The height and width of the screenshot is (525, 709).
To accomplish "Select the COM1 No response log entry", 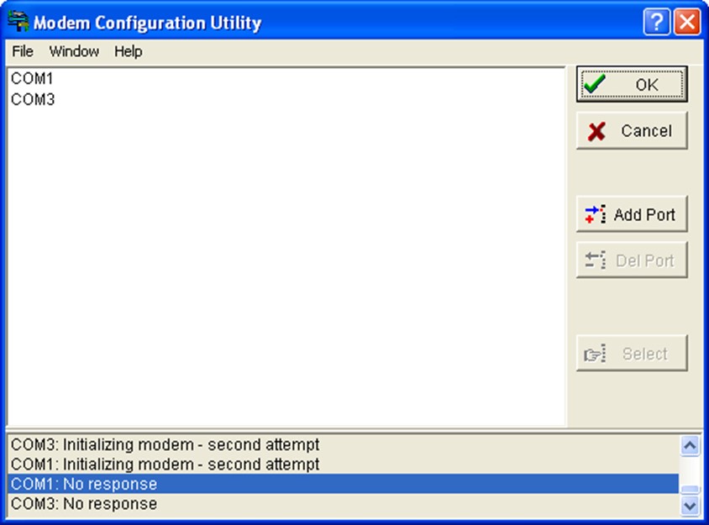I will click(x=84, y=484).
